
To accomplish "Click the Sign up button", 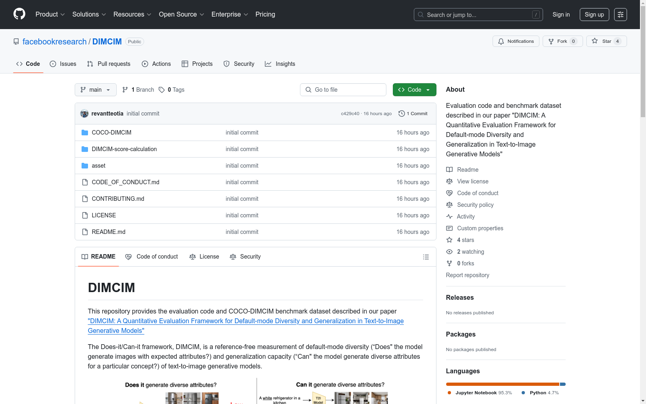I will pyautogui.click(x=594, y=15).
